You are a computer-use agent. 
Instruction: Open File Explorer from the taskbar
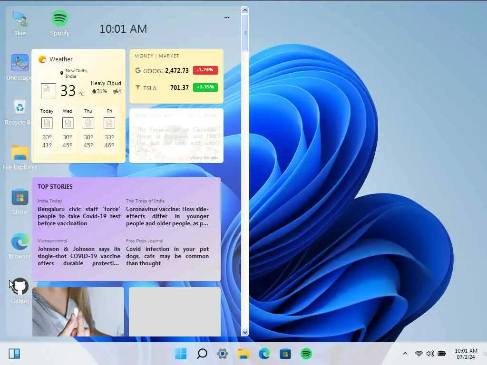tap(243, 354)
